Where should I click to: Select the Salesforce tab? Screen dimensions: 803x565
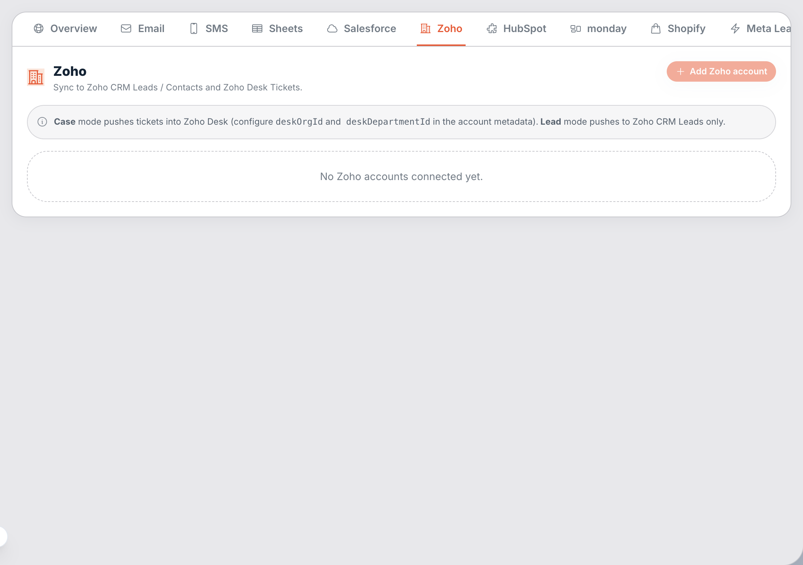coord(361,28)
